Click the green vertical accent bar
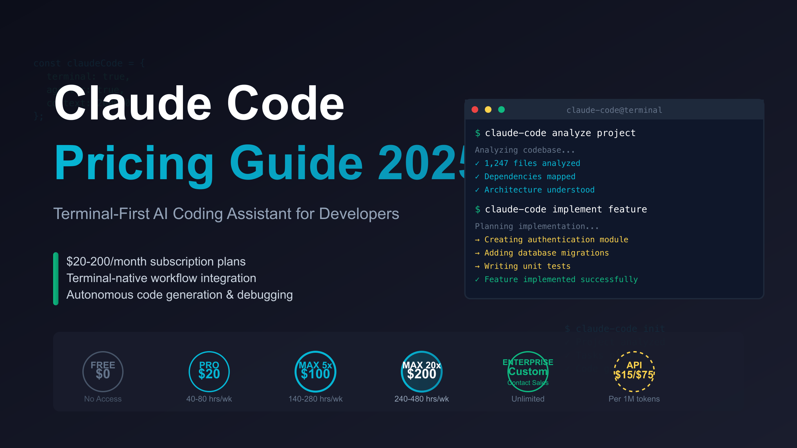Screen dimensions: 797x448 56,278
